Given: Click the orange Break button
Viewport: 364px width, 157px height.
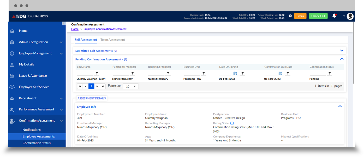Looking at the screenshot, I should pyautogui.click(x=300, y=16).
